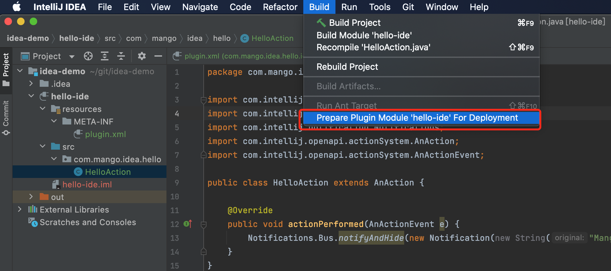Viewport: 611px width, 271px height.
Task: Open the Project view dropdown arrow
Action: pos(72,57)
